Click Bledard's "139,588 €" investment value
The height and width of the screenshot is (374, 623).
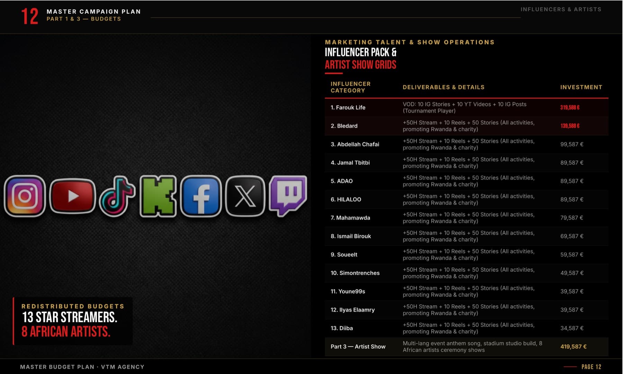click(x=570, y=126)
